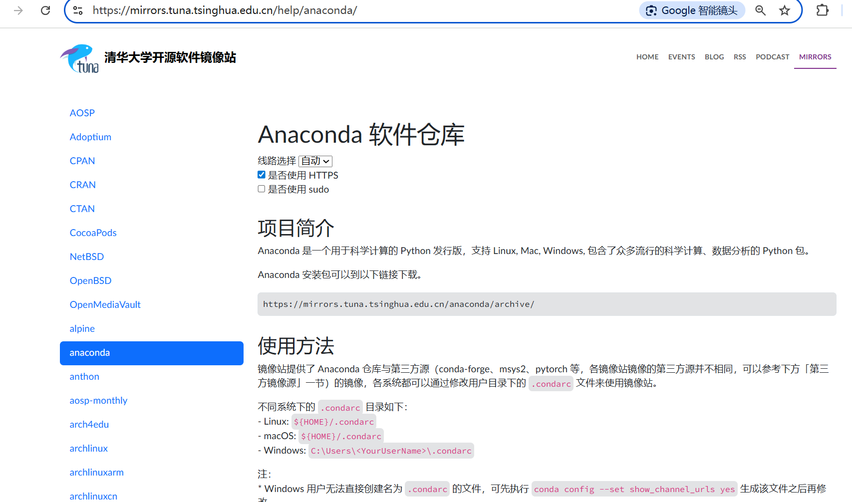
Task: Click the macOS ${HOME}/.condarc path
Action: 341,436
